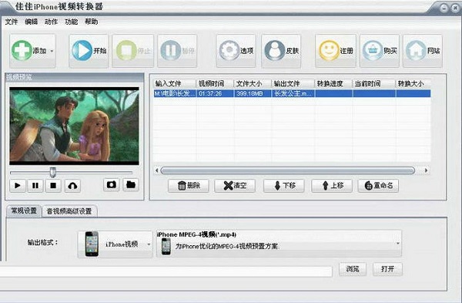Click Delete (删除) trash button
The image size is (462, 303).
(189, 186)
